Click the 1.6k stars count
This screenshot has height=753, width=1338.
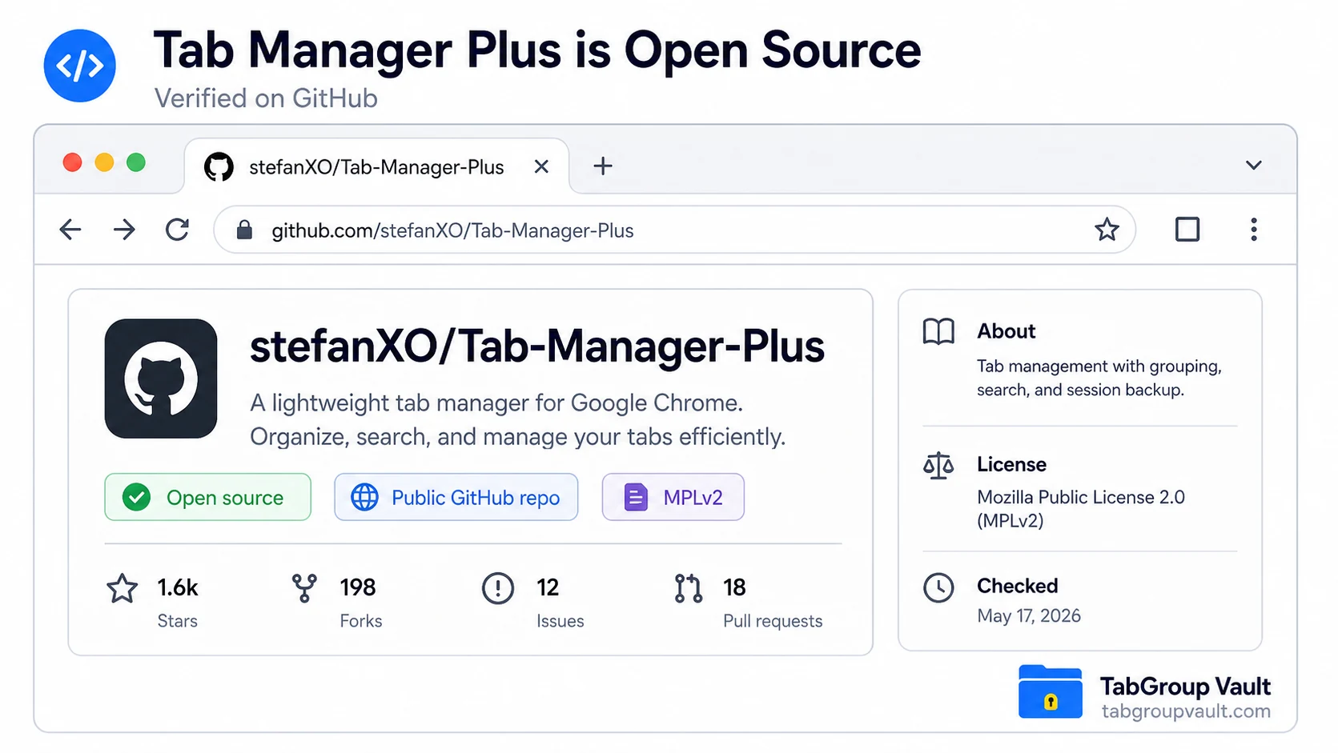click(x=178, y=587)
